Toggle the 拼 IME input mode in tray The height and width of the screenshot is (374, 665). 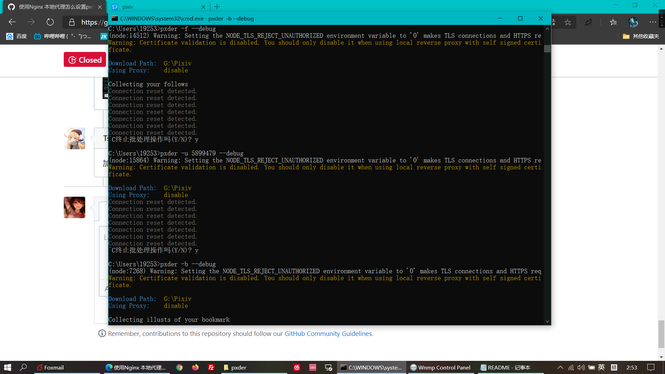[x=614, y=367]
